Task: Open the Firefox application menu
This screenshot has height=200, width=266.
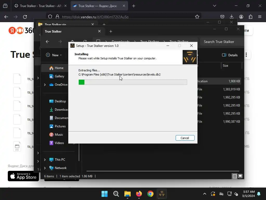Action: (260, 17)
